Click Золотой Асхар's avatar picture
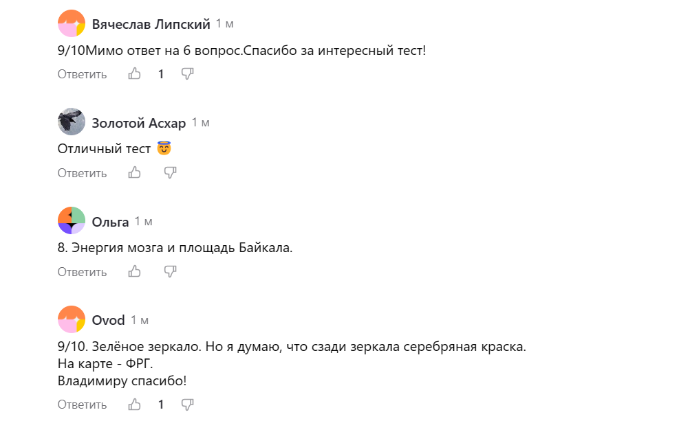The width and height of the screenshot is (690, 421). coord(71,122)
